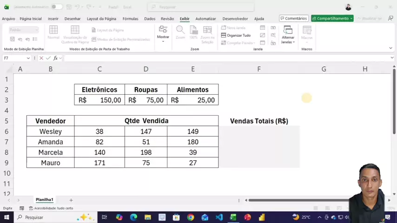The image size is (397, 223).
Task: Click the insert function fx icon
Action: (x=55, y=58)
